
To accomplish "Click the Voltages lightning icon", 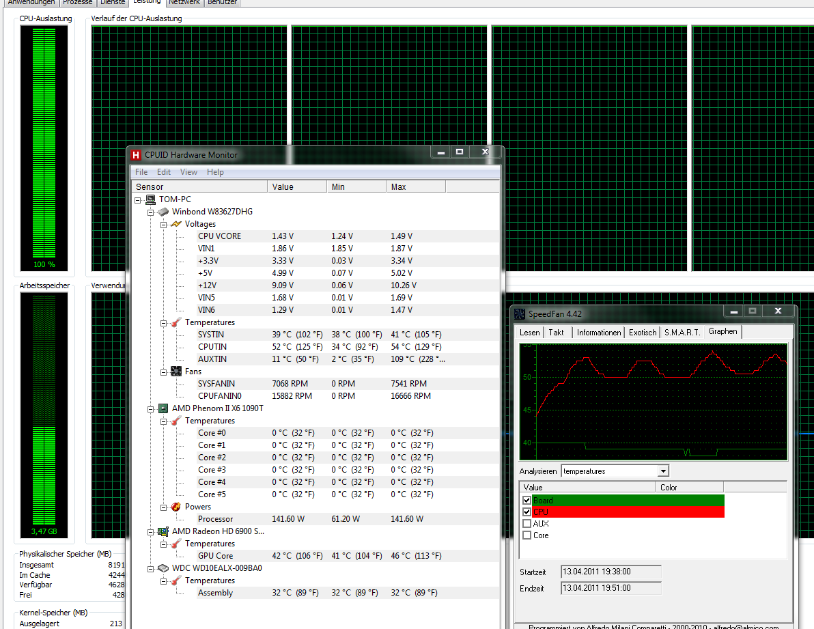I will [x=176, y=224].
